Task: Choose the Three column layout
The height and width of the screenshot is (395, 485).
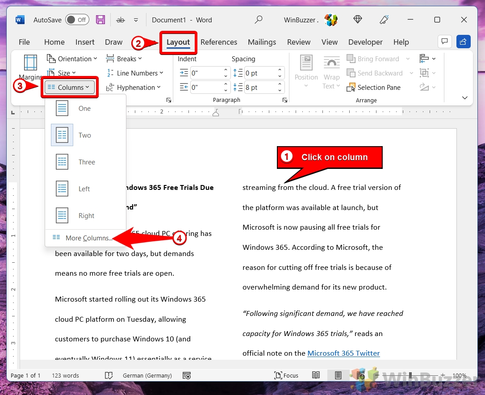Action: click(85, 162)
